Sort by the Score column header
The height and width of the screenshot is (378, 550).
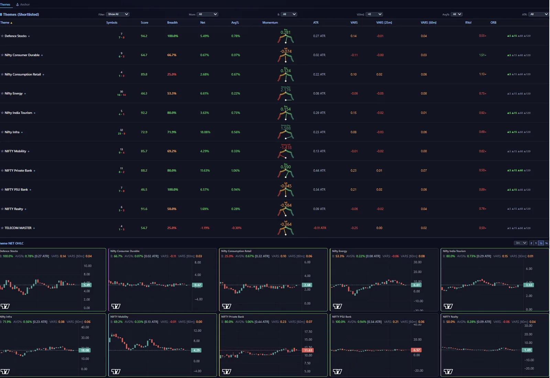click(x=144, y=23)
